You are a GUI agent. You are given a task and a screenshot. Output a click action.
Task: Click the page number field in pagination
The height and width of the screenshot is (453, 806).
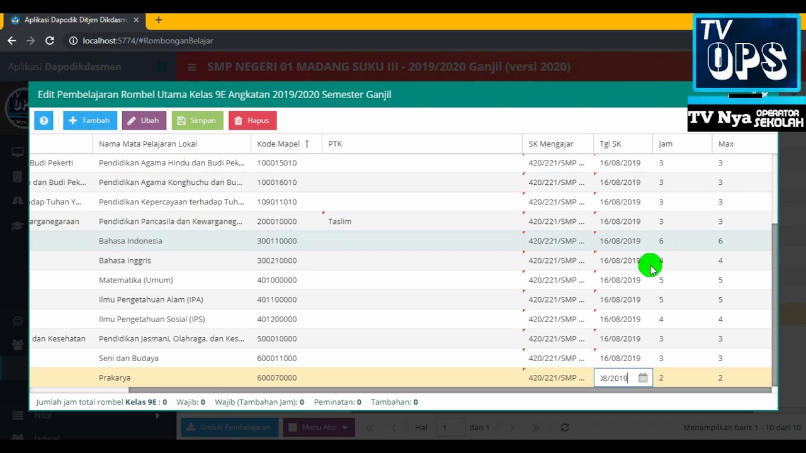[450, 428]
